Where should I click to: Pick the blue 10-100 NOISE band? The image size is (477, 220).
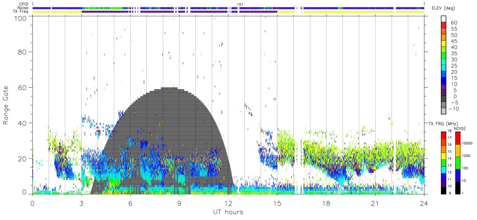click(457, 175)
